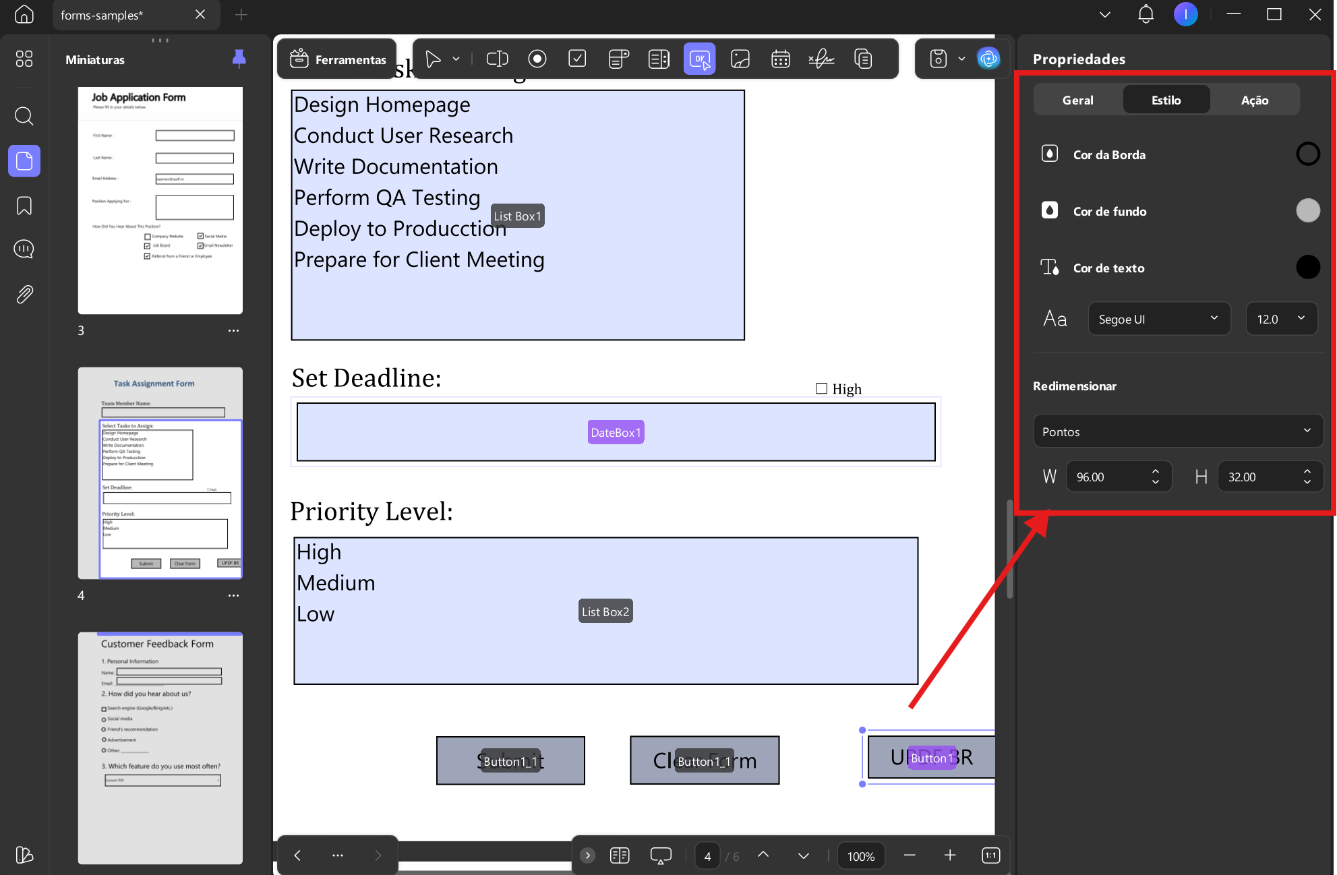The height and width of the screenshot is (875, 1337).
Task: Open the thumbnails grid sidebar icon
Action: point(24,59)
